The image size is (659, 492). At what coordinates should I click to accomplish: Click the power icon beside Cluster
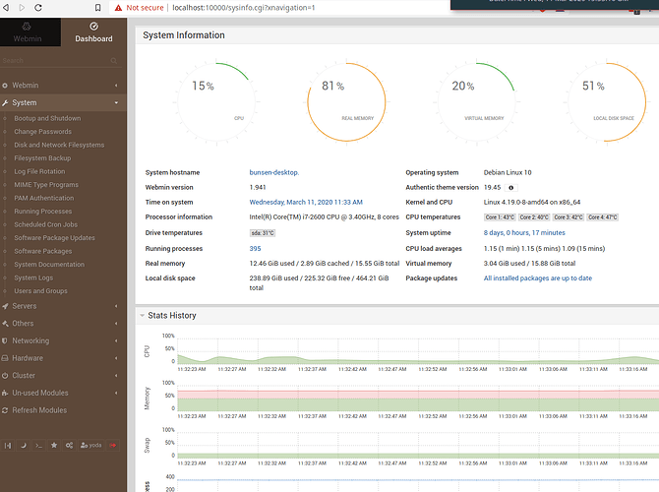click(5, 376)
